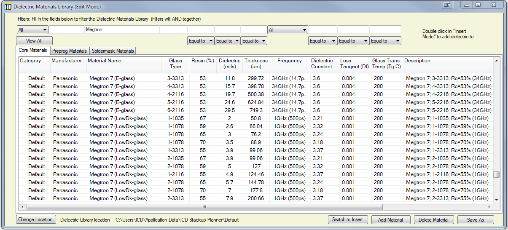
Task: Open the Glass Trans Temp 'Equal to' dropdown
Action: 385,41
